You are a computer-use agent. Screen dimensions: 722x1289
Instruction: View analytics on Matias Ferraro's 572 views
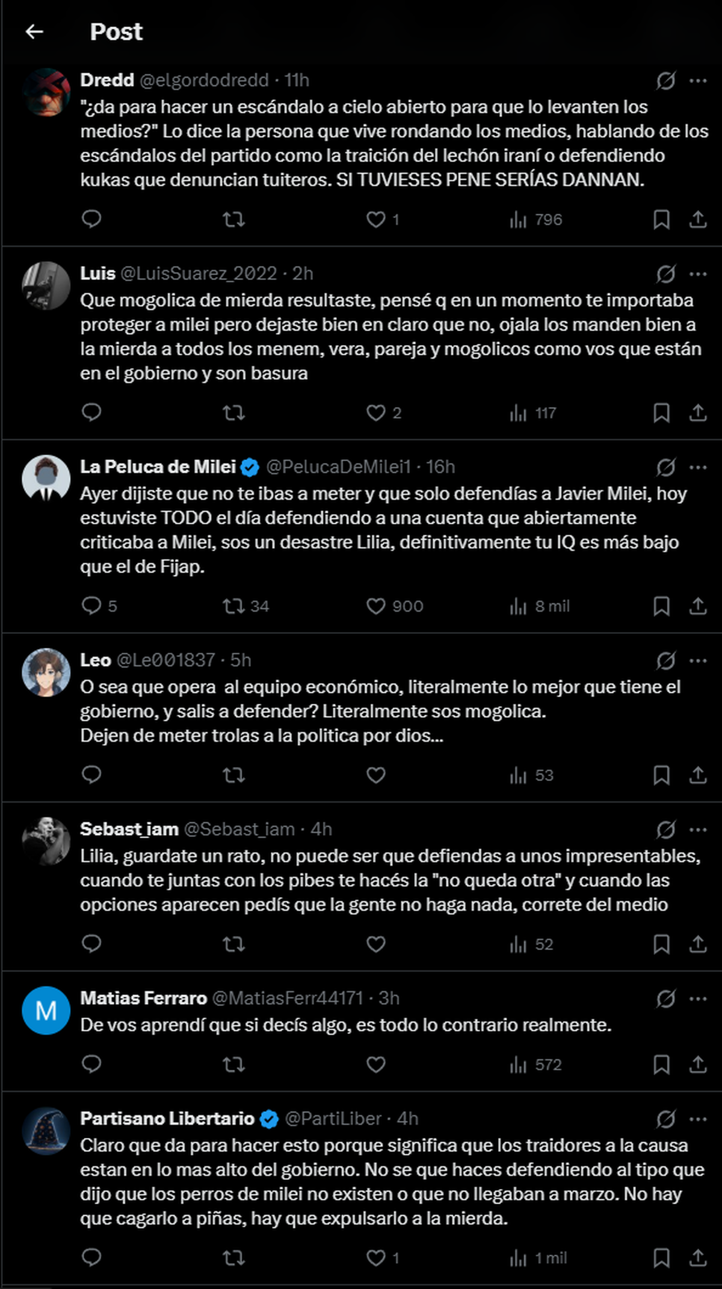[x=535, y=1064]
